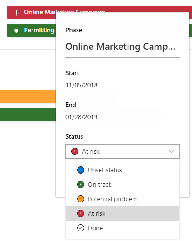Click blue Unset status circle icon
192x241 pixels.
[x=81, y=170]
